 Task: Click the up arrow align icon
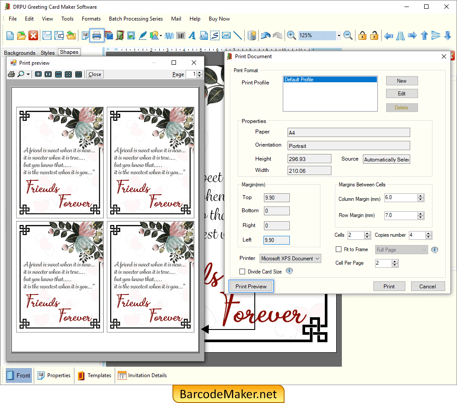(424, 35)
